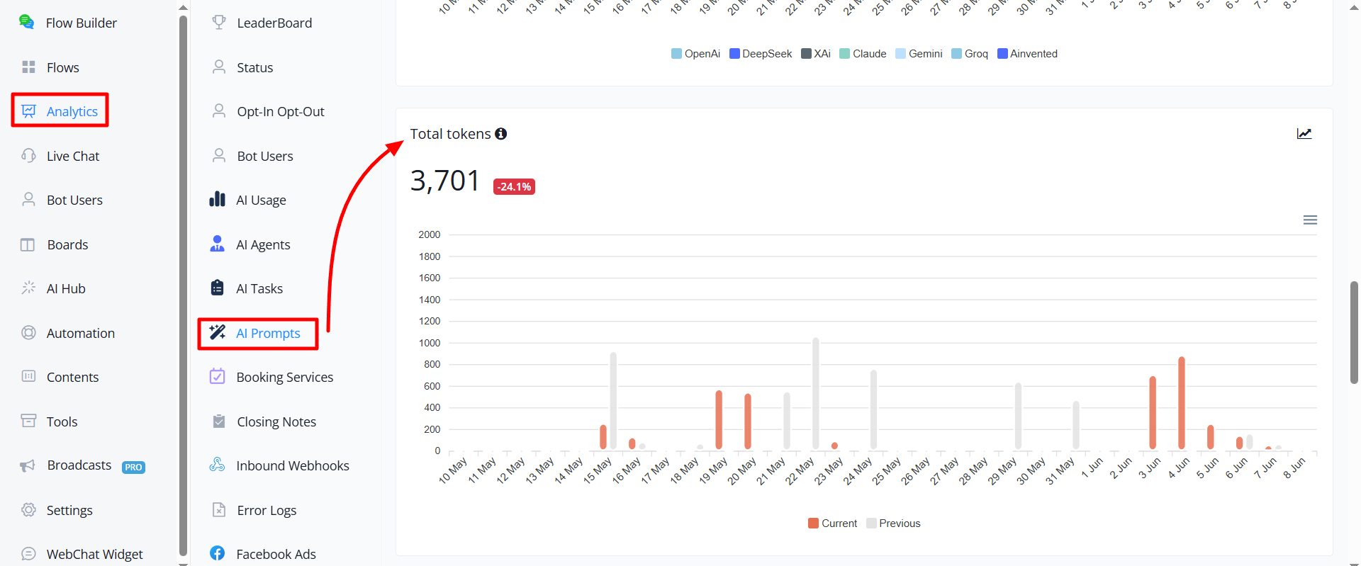This screenshot has width=1361, height=566.
Task: Click the AI Agents person icon
Action: (218, 244)
